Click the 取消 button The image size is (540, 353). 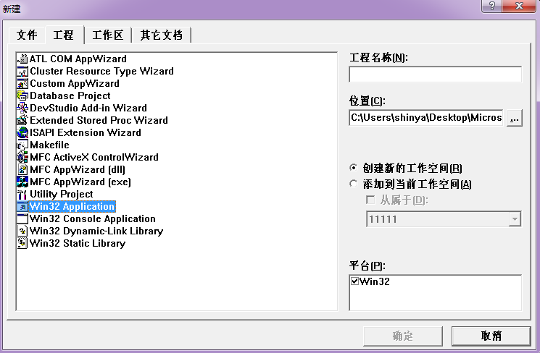(491, 336)
